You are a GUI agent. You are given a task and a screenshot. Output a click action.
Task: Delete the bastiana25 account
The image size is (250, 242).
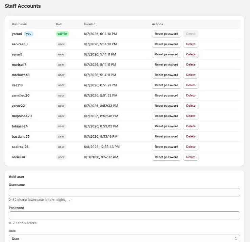(191, 137)
